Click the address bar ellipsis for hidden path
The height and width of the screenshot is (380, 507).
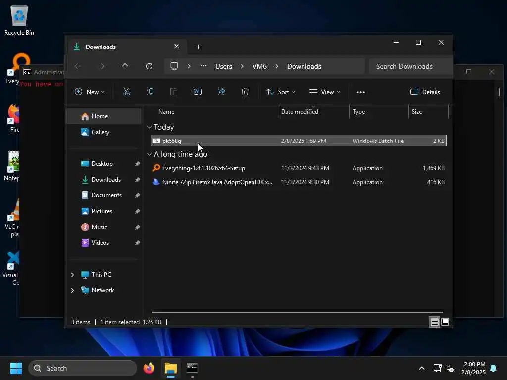[203, 66]
